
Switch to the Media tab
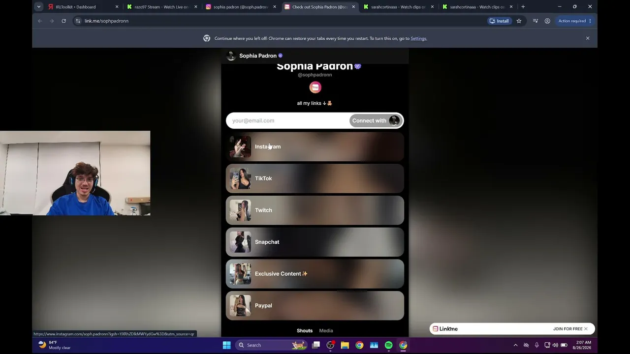click(326, 331)
